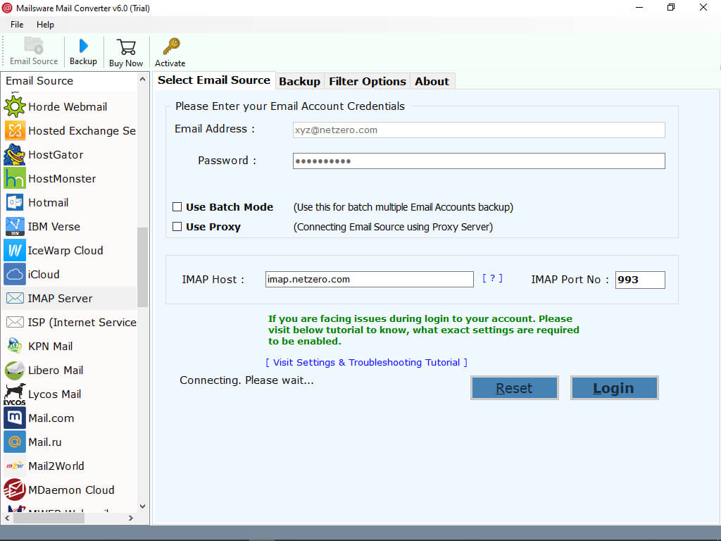Switch to the Backup tab
The height and width of the screenshot is (541, 721).
(x=299, y=82)
